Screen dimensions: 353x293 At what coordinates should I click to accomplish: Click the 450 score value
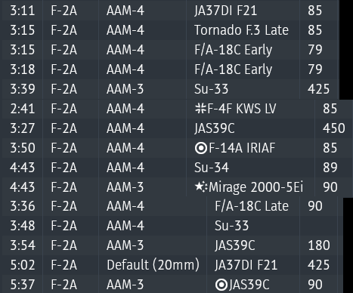coord(333,128)
